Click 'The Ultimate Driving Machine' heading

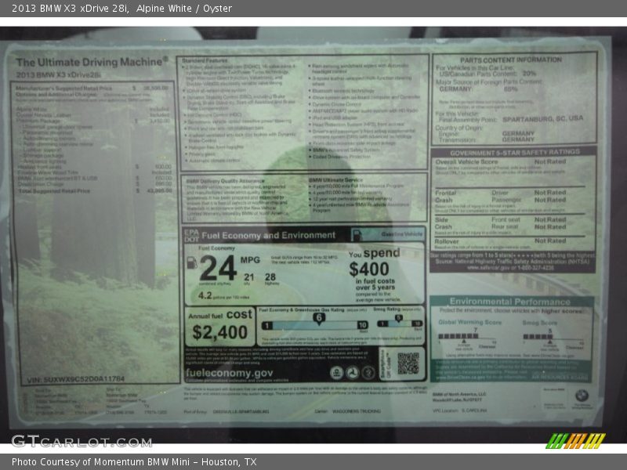pos(92,62)
